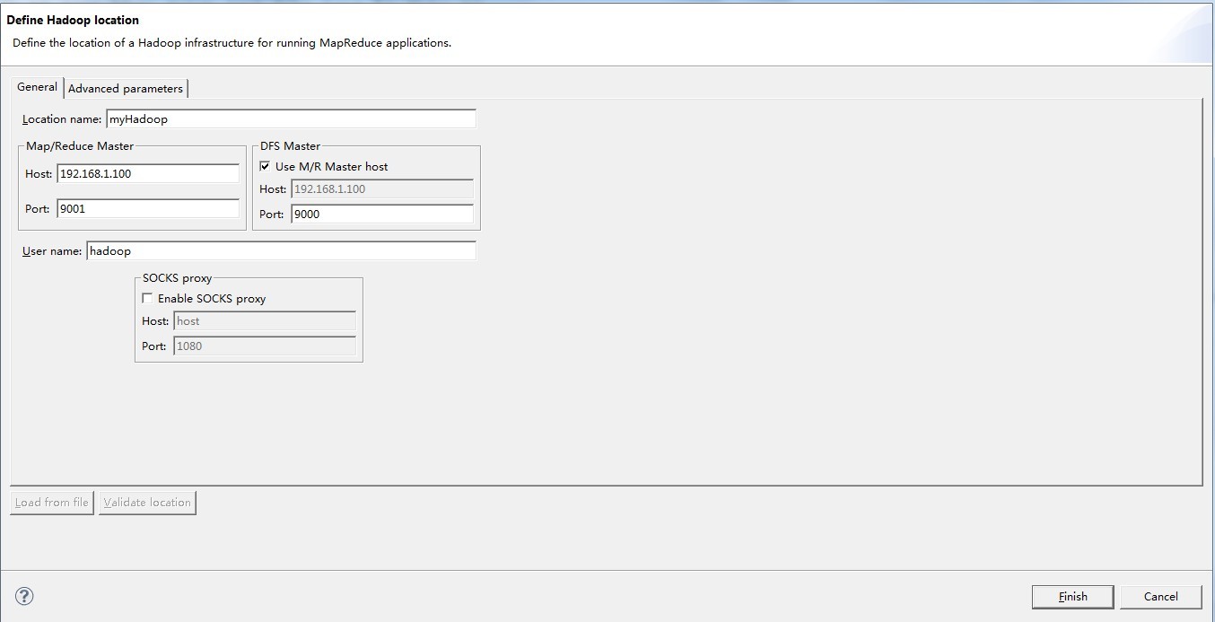
Task: Click the Load from file button
Action: click(52, 503)
